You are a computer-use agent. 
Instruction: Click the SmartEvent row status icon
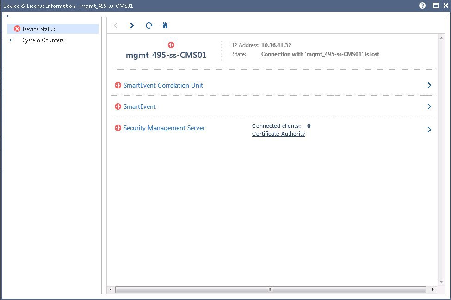(x=118, y=106)
